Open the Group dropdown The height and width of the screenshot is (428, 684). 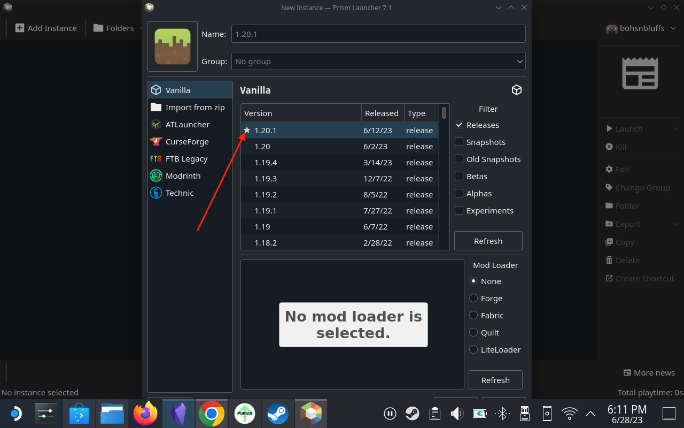coord(378,61)
